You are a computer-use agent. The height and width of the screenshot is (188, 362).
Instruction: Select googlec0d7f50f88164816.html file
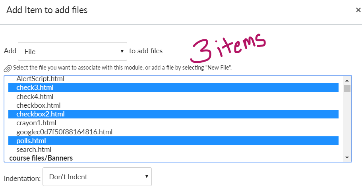pyautogui.click(x=64, y=132)
